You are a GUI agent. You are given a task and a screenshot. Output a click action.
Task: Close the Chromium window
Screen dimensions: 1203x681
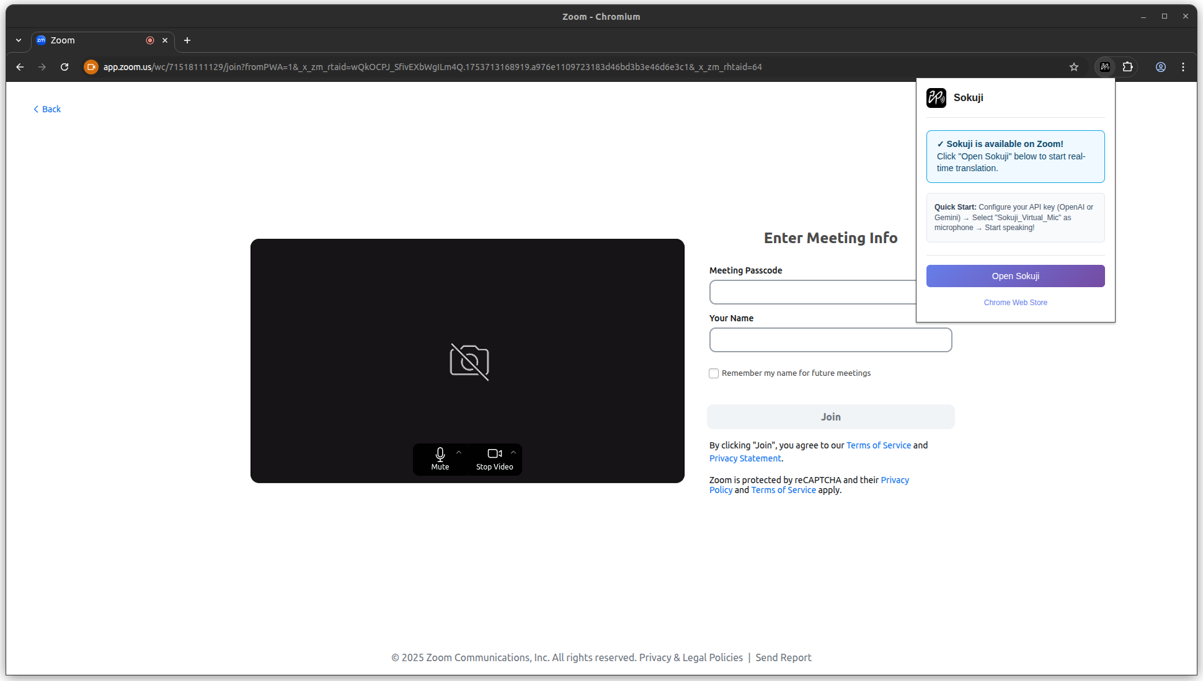pyautogui.click(x=1186, y=17)
